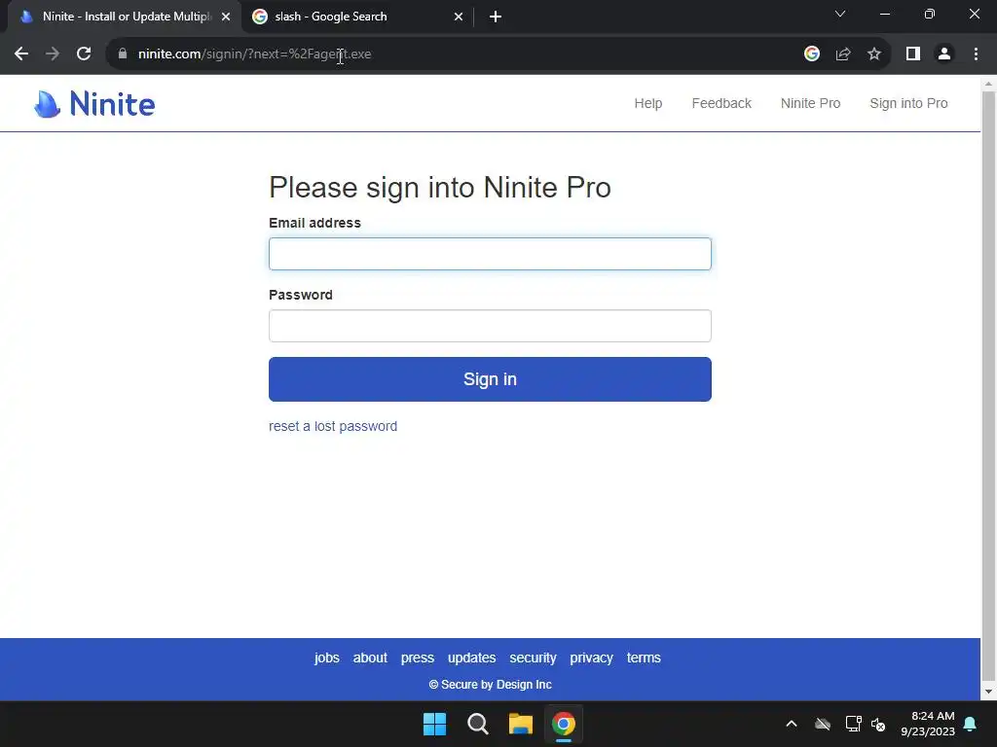This screenshot has height=747, width=997.
Task: View site info via the lock icon
Action: (x=123, y=54)
